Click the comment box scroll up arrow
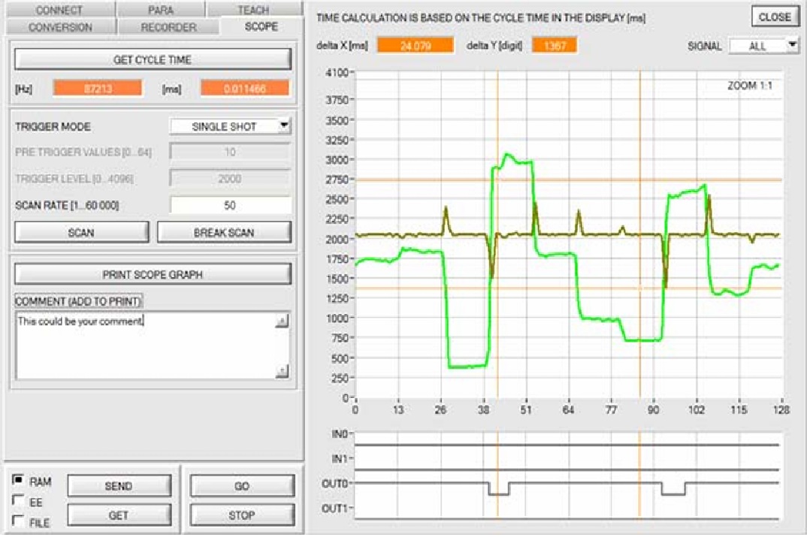The height and width of the screenshot is (537, 807). click(282, 321)
